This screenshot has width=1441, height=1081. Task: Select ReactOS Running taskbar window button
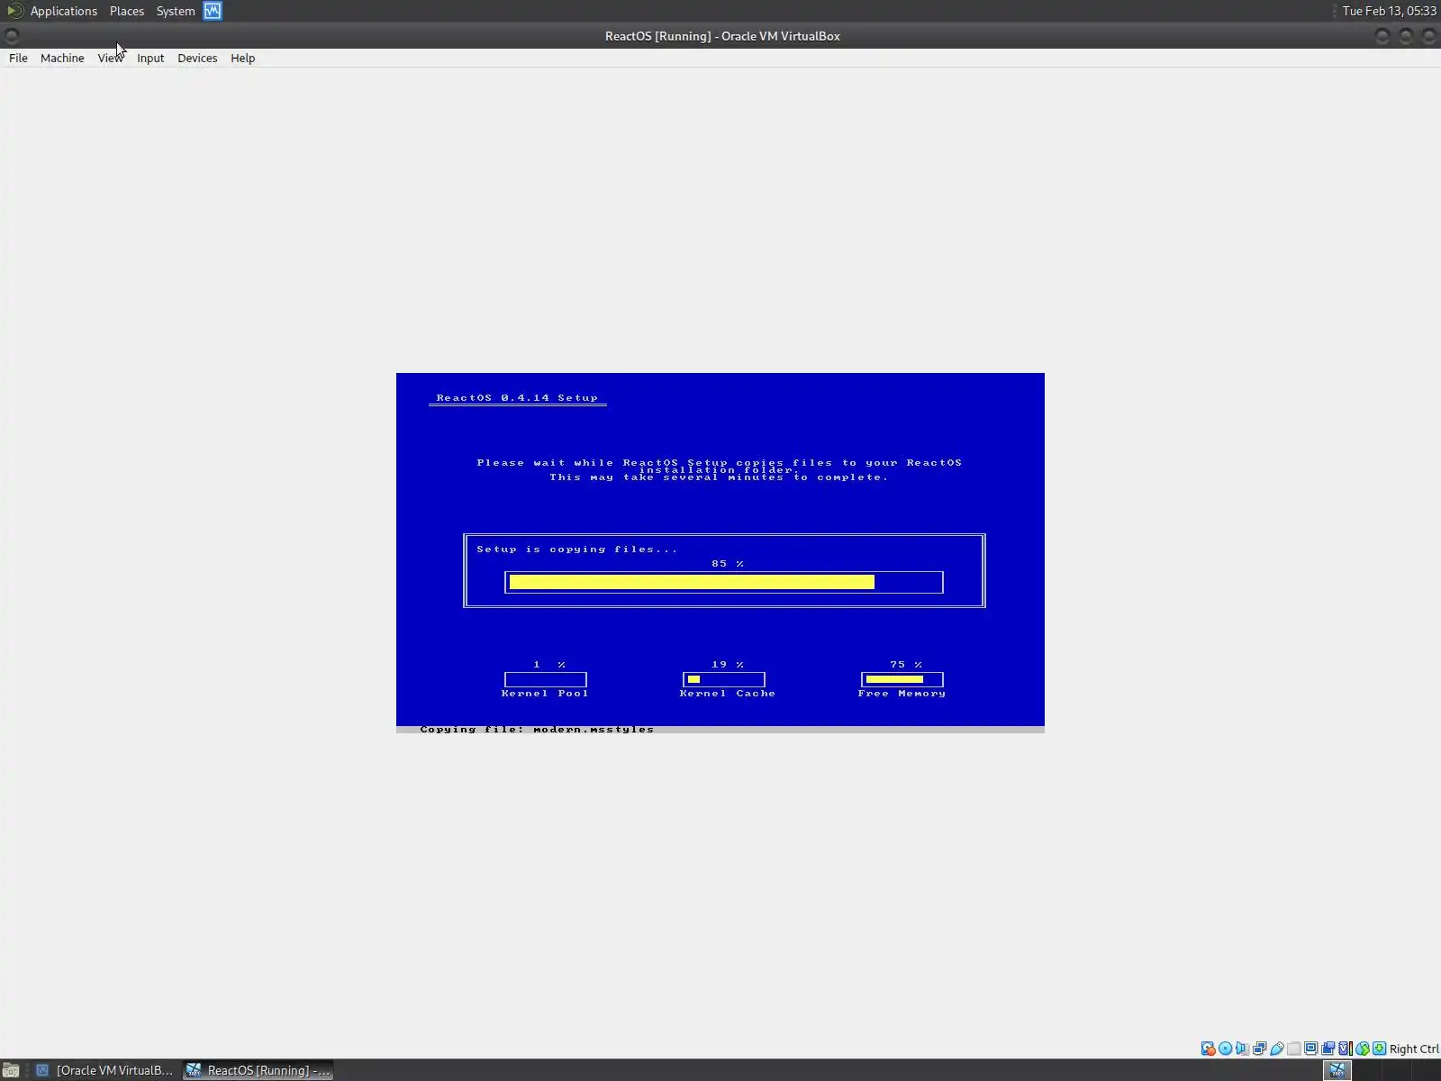click(259, 1070)
